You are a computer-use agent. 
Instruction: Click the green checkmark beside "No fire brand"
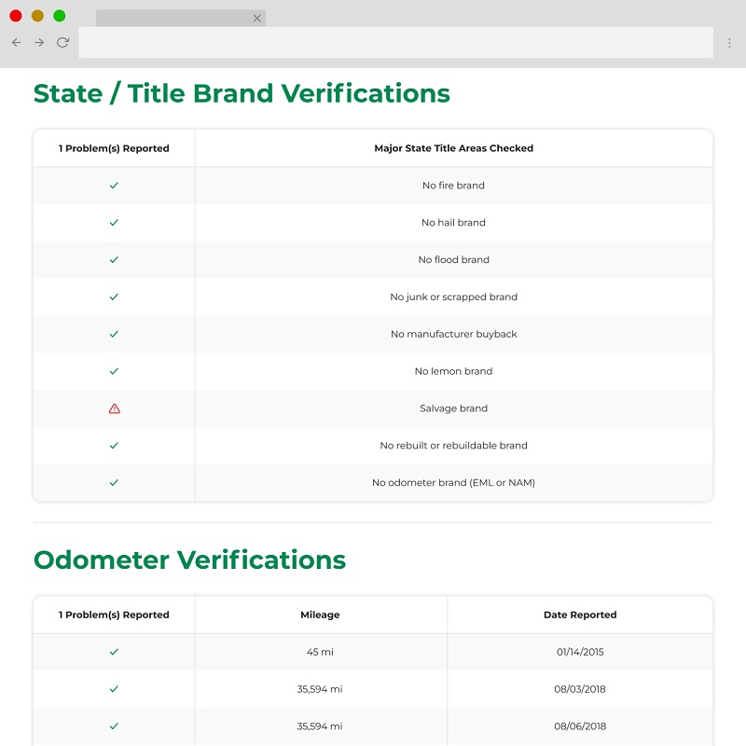(x=113, y=186)
